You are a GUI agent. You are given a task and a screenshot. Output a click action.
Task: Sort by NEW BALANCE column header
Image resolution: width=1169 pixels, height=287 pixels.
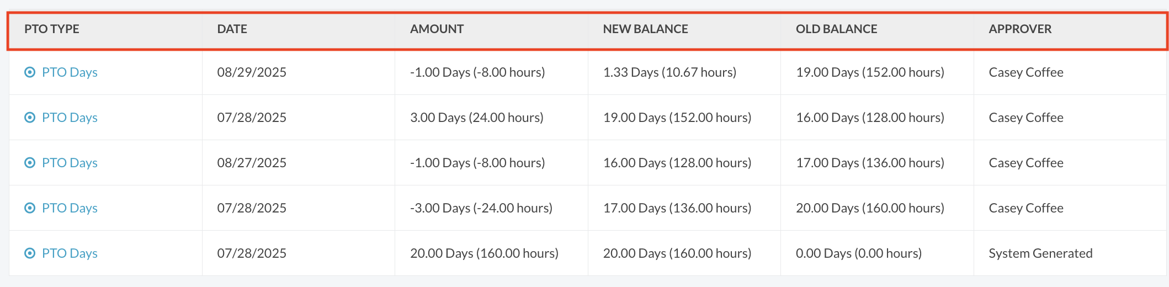(x=645, y=29)
